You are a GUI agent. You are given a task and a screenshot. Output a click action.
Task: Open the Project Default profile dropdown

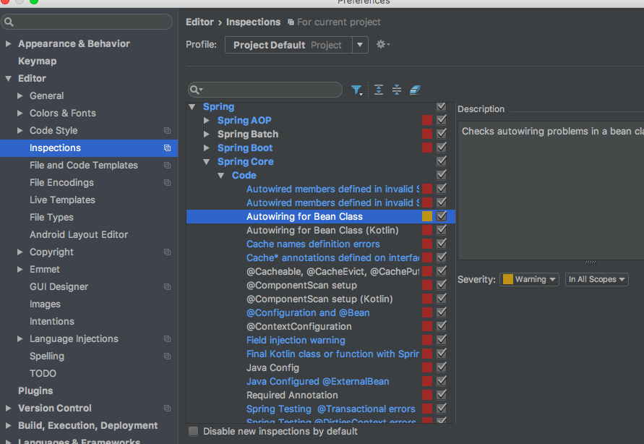click(x=360, y=45)
